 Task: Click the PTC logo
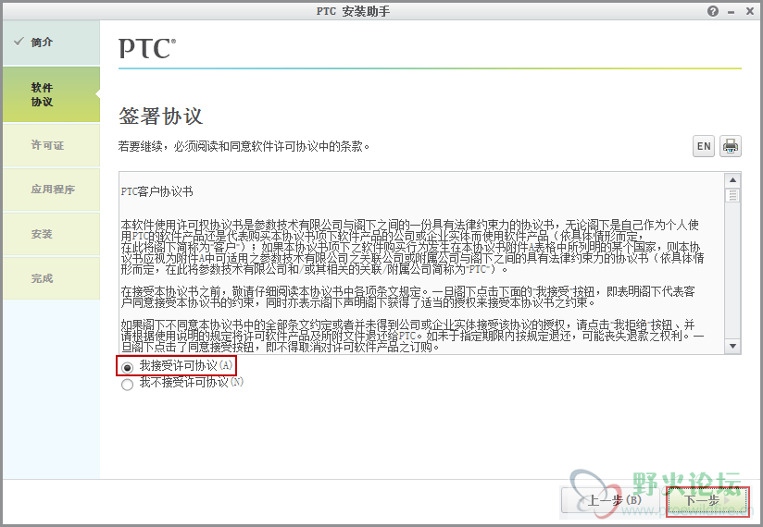[147, 49]
